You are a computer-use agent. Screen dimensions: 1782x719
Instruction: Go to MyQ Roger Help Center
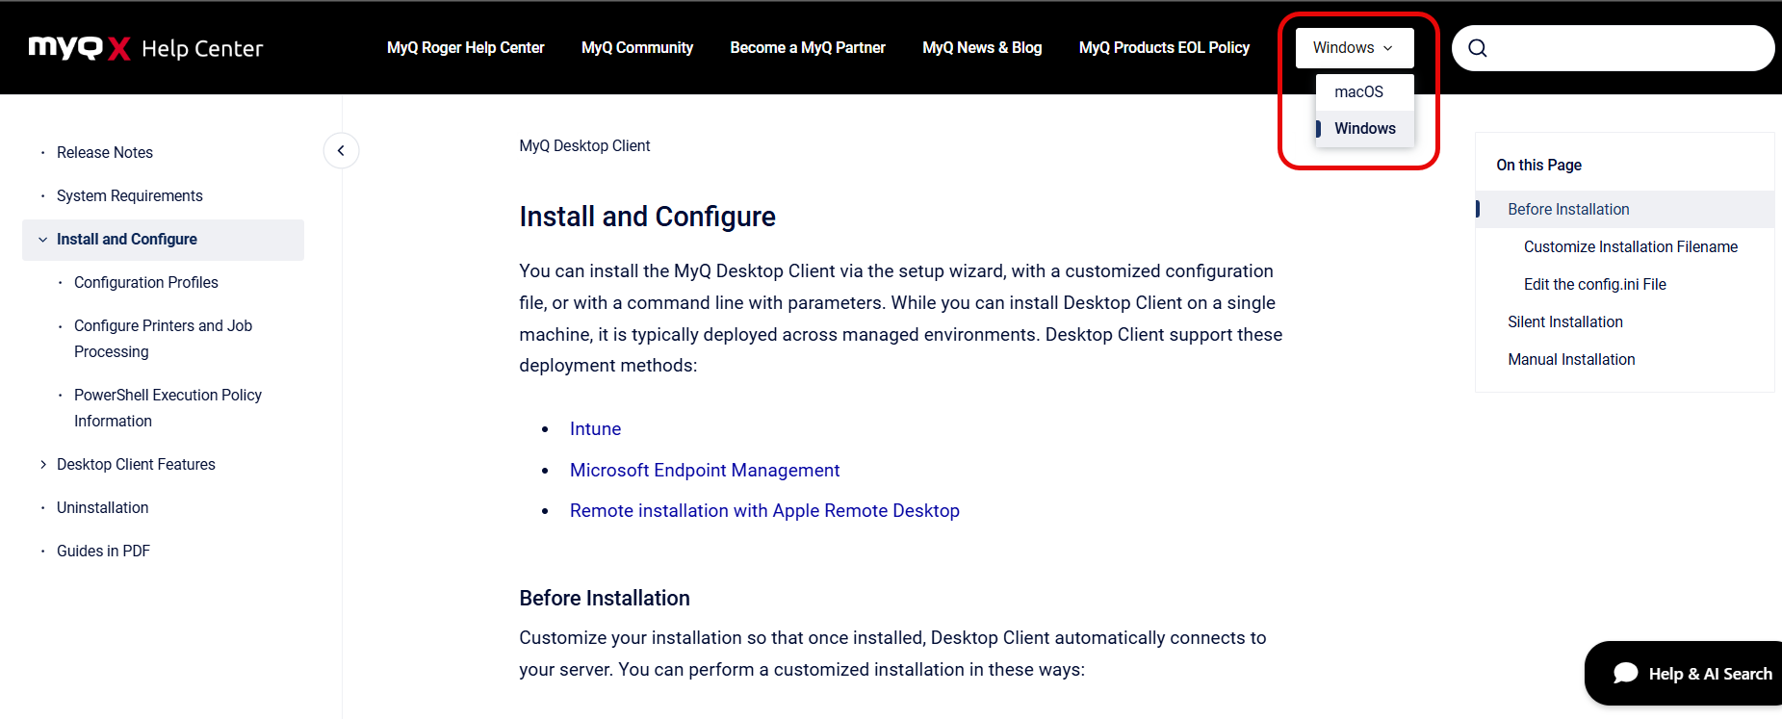465,48
